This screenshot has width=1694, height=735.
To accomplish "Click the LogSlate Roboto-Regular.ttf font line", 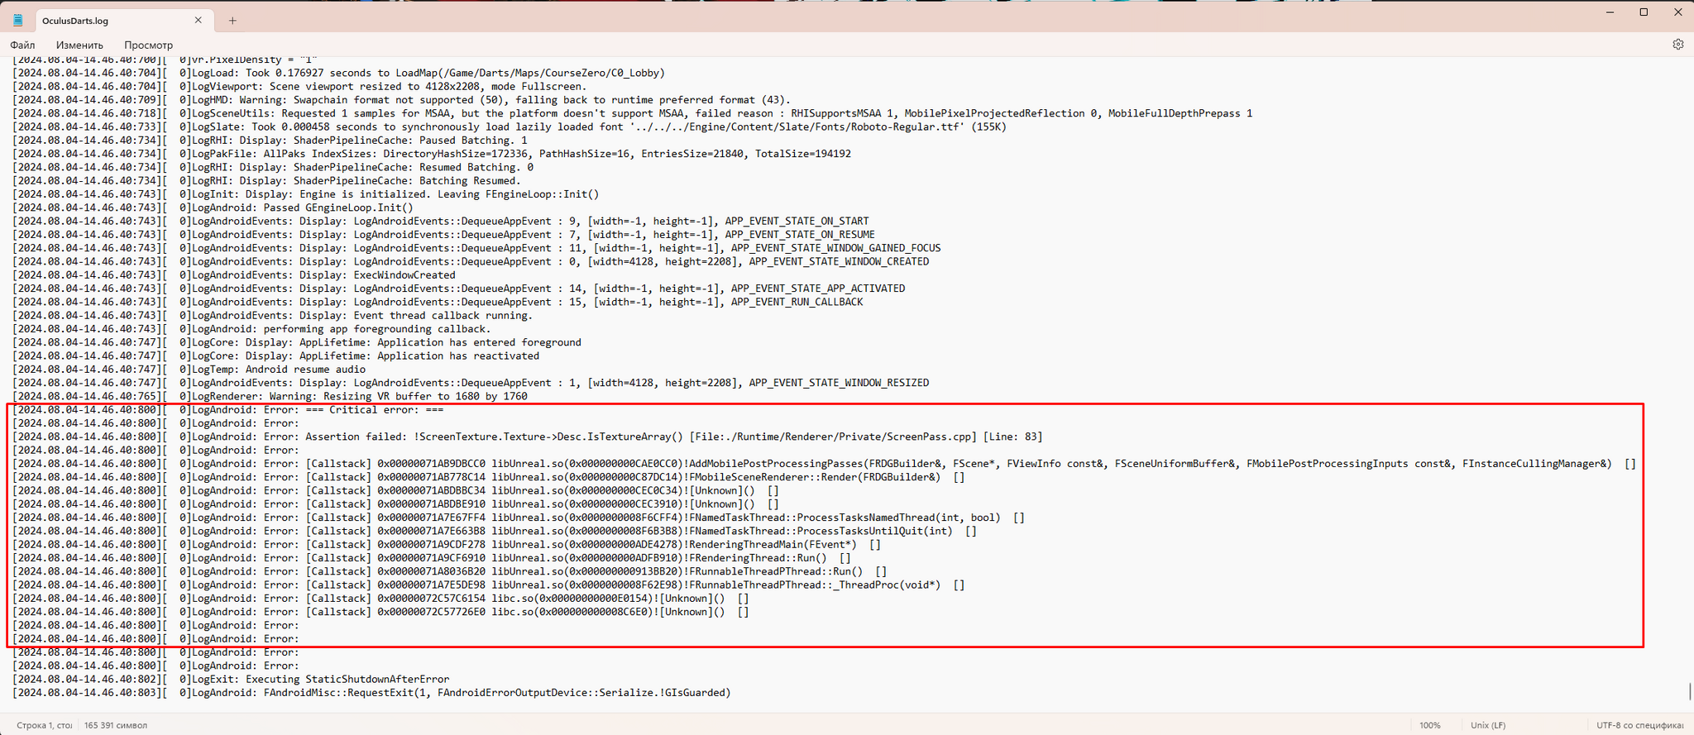I will coord(510,126).
